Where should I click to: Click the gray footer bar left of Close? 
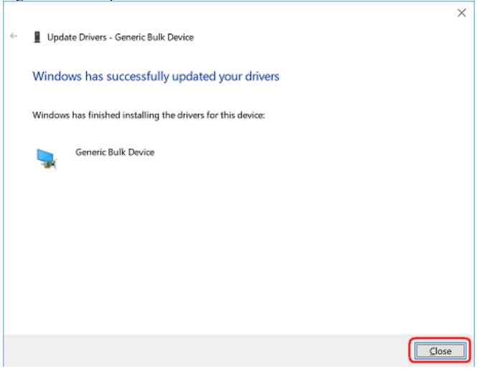tap(207, 351)
